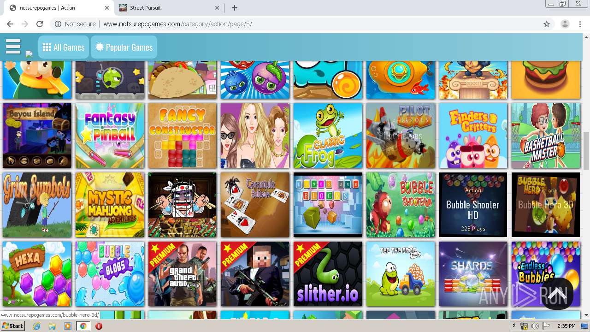Bookmark this page with star icon
The image size is (590, 332).
point(547,24)
